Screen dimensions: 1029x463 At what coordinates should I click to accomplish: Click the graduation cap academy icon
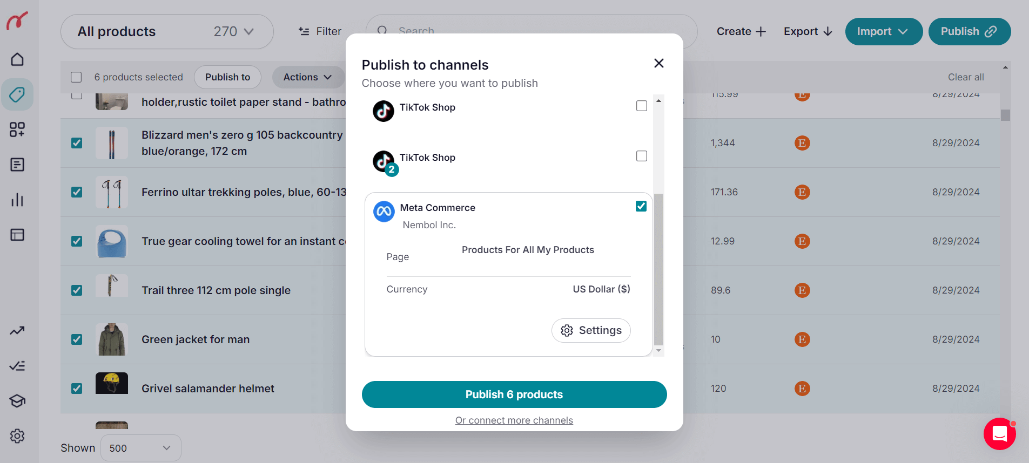click(x=17, y=401)
